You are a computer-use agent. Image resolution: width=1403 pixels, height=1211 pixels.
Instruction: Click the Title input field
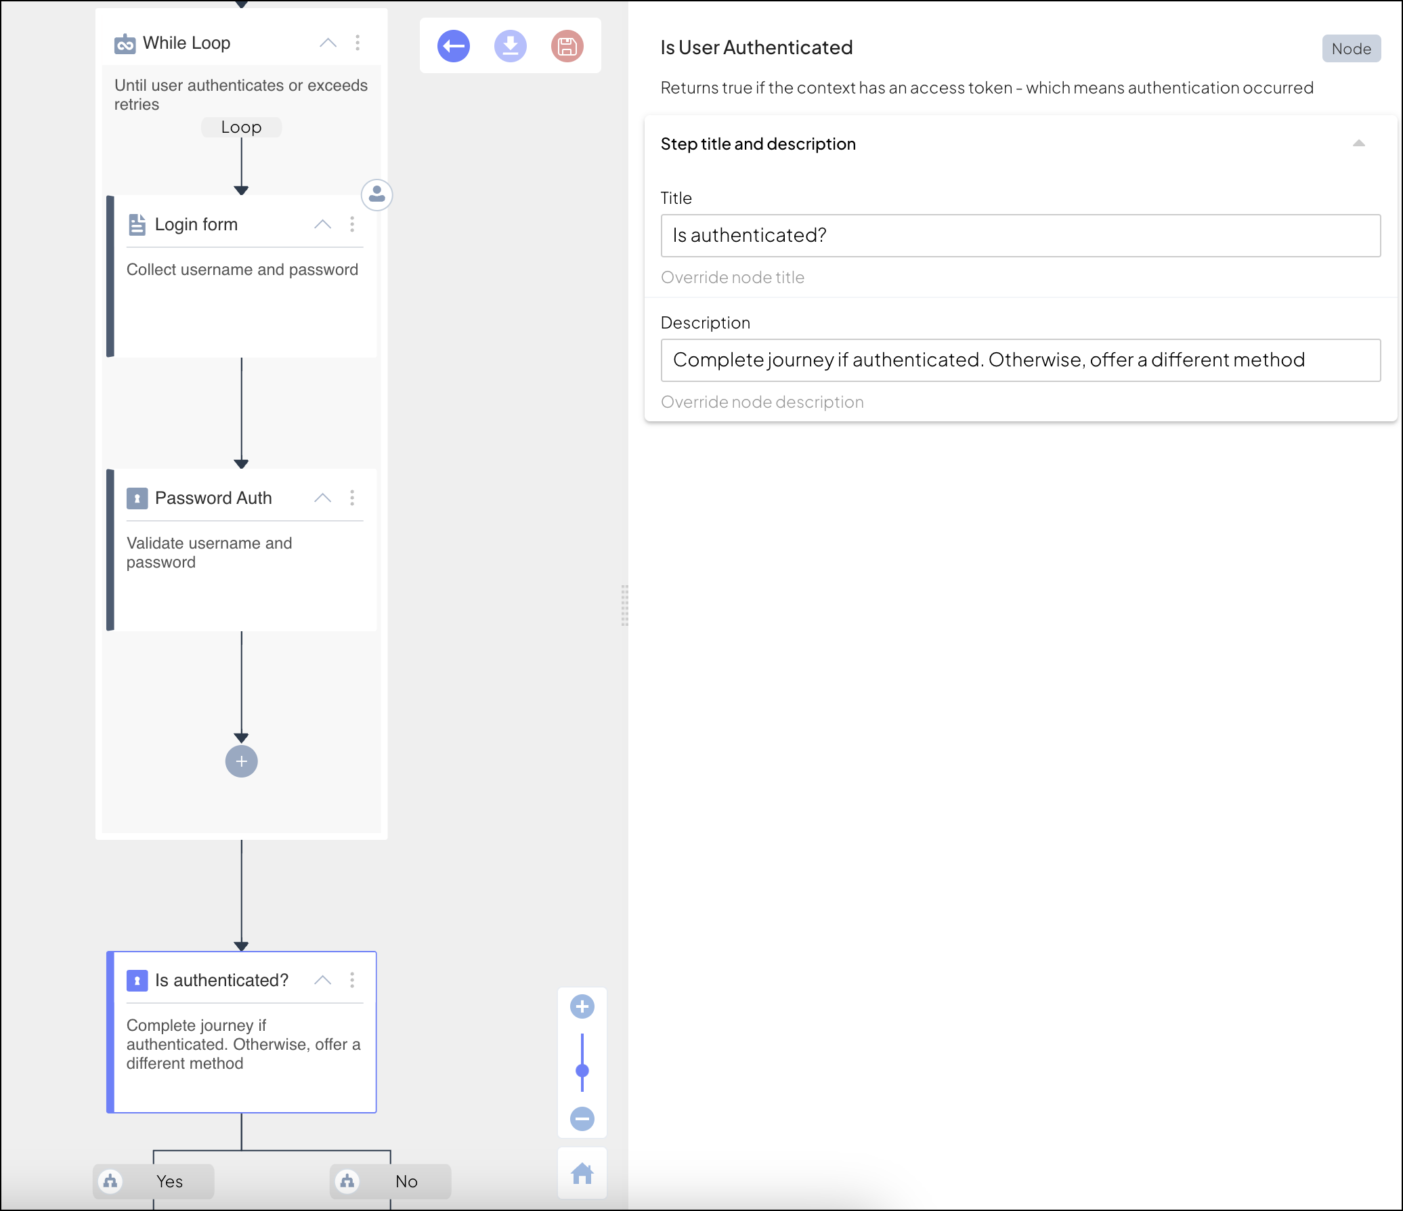click(1020, 236)
